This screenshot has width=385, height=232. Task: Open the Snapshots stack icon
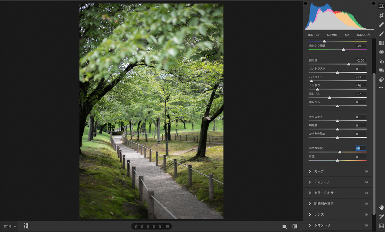point(381,70)
